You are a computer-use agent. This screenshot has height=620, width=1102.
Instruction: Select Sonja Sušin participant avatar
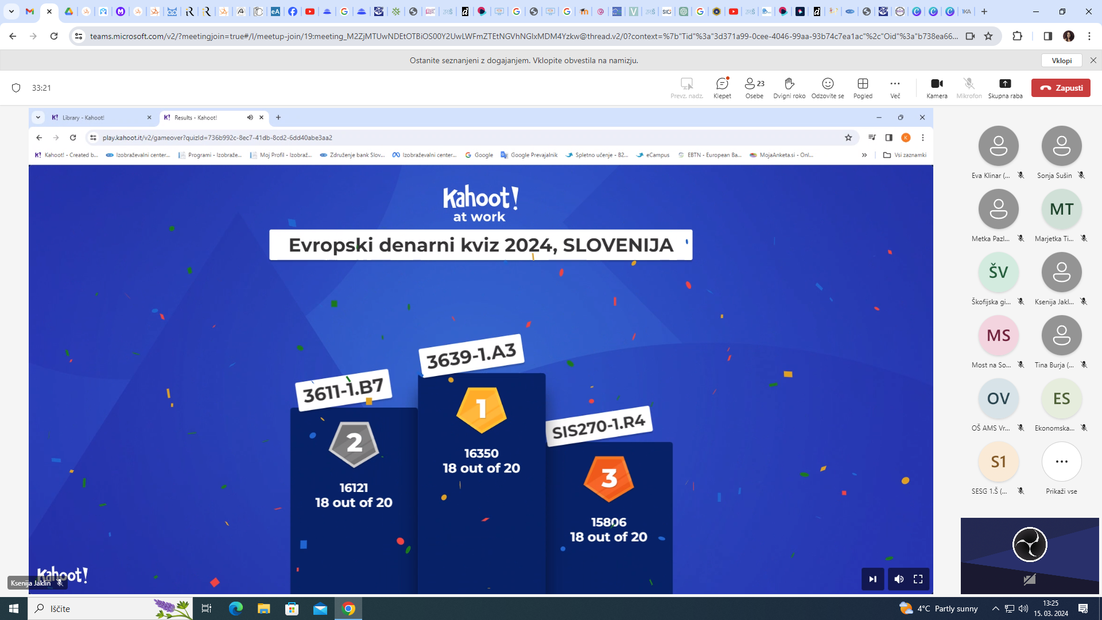(x=1061, y=146)
